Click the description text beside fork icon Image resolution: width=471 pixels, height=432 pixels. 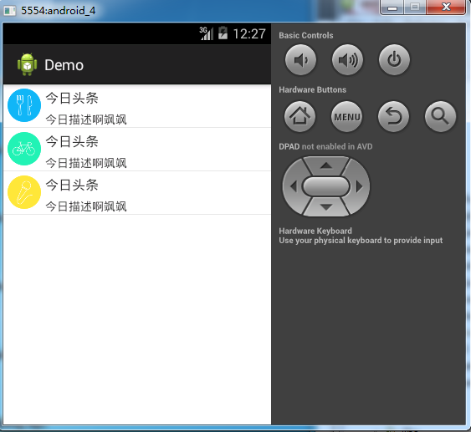tap(86, 119)
